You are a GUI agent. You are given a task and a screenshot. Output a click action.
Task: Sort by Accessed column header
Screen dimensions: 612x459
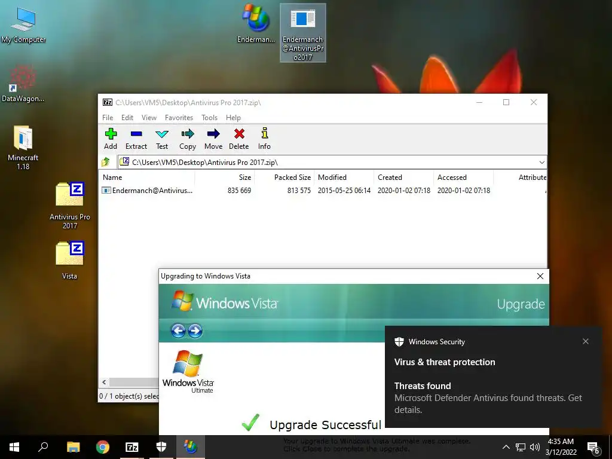point(463,177)
